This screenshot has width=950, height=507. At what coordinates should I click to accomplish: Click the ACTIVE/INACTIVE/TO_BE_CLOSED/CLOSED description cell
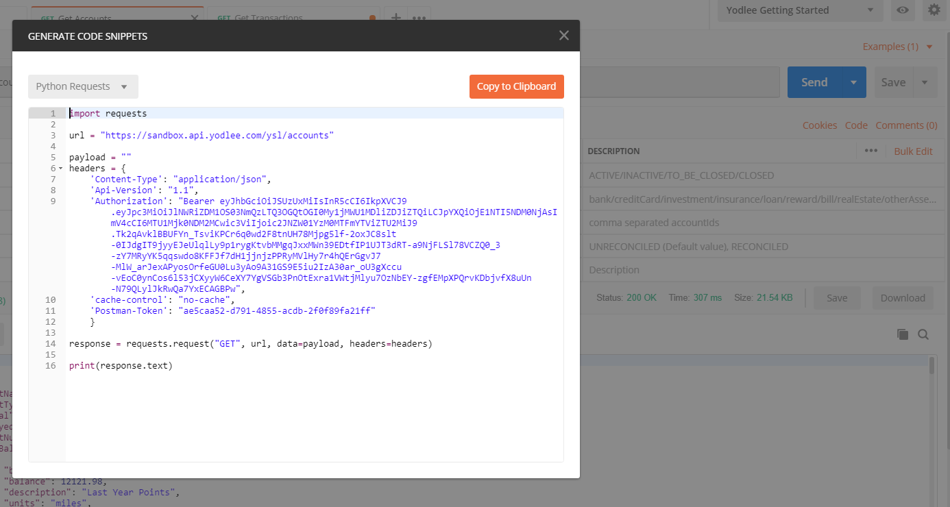point(681,175)
